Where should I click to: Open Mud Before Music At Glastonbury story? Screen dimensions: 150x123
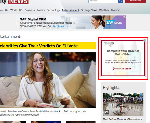[122, 119]
